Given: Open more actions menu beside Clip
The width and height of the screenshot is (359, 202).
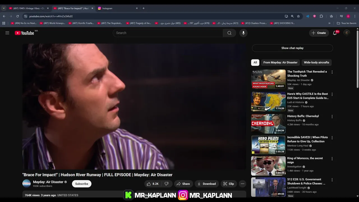Looking at the screenshot, I should coord(243,184).
